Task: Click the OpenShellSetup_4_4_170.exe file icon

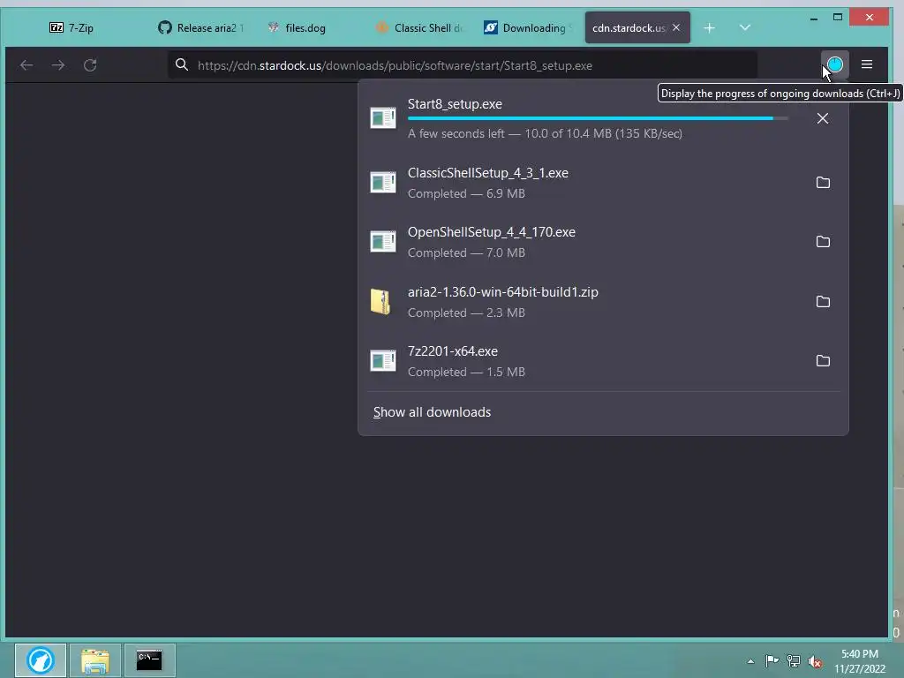Action: tap(383, 241)
